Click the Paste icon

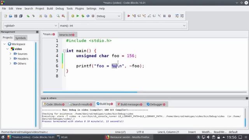pyautogui.click(x=51, y=16)
